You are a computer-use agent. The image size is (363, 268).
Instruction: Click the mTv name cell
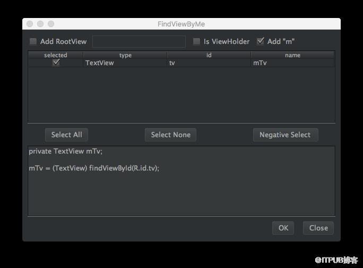click(x=292, y=63)
